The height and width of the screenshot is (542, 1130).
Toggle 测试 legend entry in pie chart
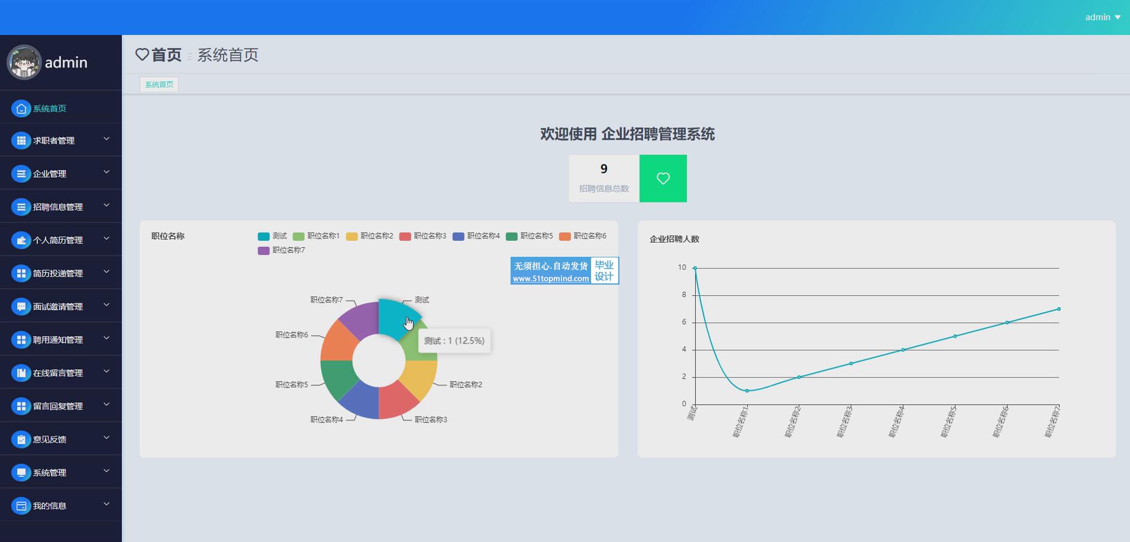272,236
